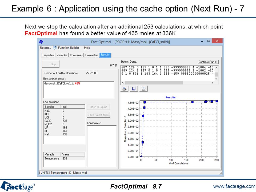Click the FactSage logo in slide footer
256x192 pixels.
[18, 186]
